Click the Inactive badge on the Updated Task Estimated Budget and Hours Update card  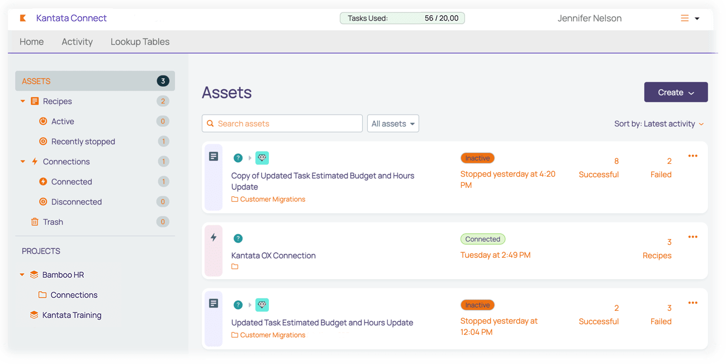(477, 305)
